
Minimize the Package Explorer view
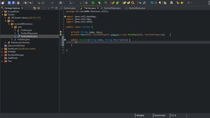(x=52, y=8)
